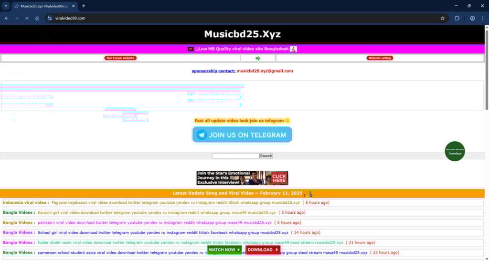Screen dimensions: 489x261
Task: Close the Musicbd25.xyz browser tab
Action: (x=73, y=6)
